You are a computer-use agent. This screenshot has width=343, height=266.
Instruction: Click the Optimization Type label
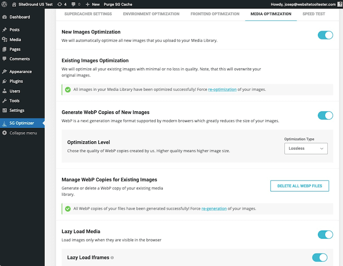click(299, 139)
